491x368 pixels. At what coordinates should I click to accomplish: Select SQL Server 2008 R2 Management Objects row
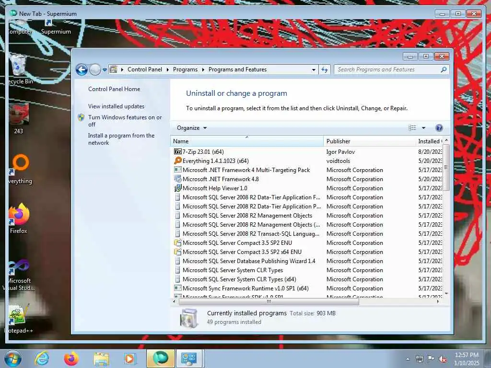(307, 216)
